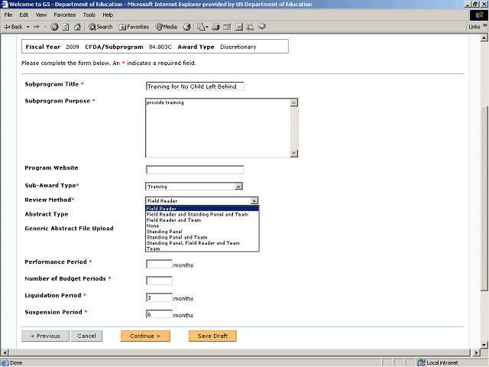This screenshot has height=367, width=489.
Task: Click the Performance Period months field
Action: [x=159, y=264]
